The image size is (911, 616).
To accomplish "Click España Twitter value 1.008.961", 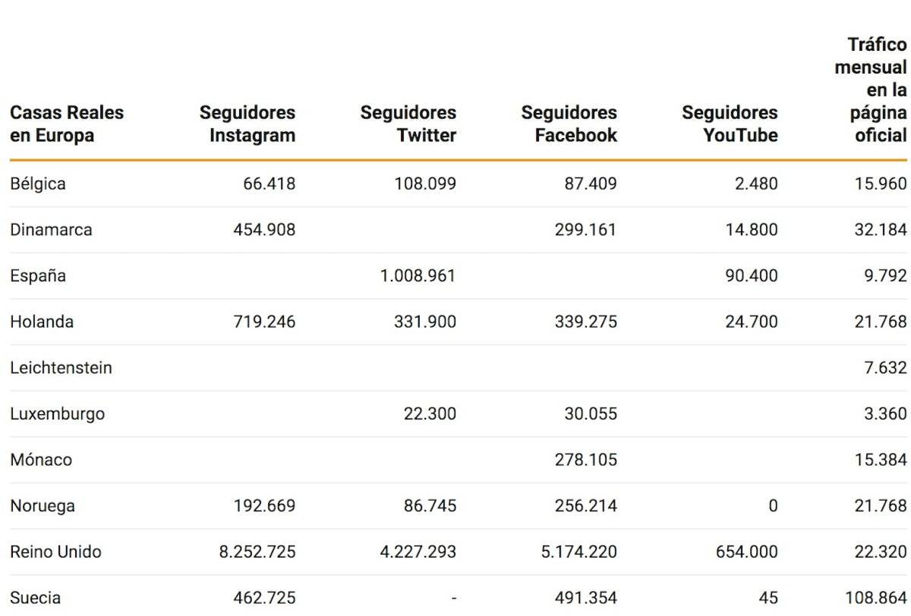I will click(x=418, y=276).
